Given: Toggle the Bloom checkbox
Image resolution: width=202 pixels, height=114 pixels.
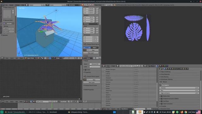Looking at the screenshot, I should [162, 82].
